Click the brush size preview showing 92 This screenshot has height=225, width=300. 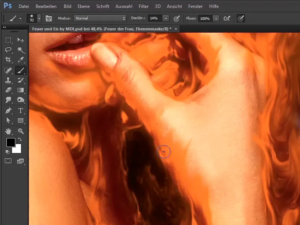tap(32, 18)
